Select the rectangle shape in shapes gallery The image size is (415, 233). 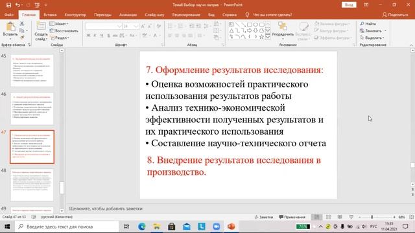pyautogui.click(x=249, y=25)
